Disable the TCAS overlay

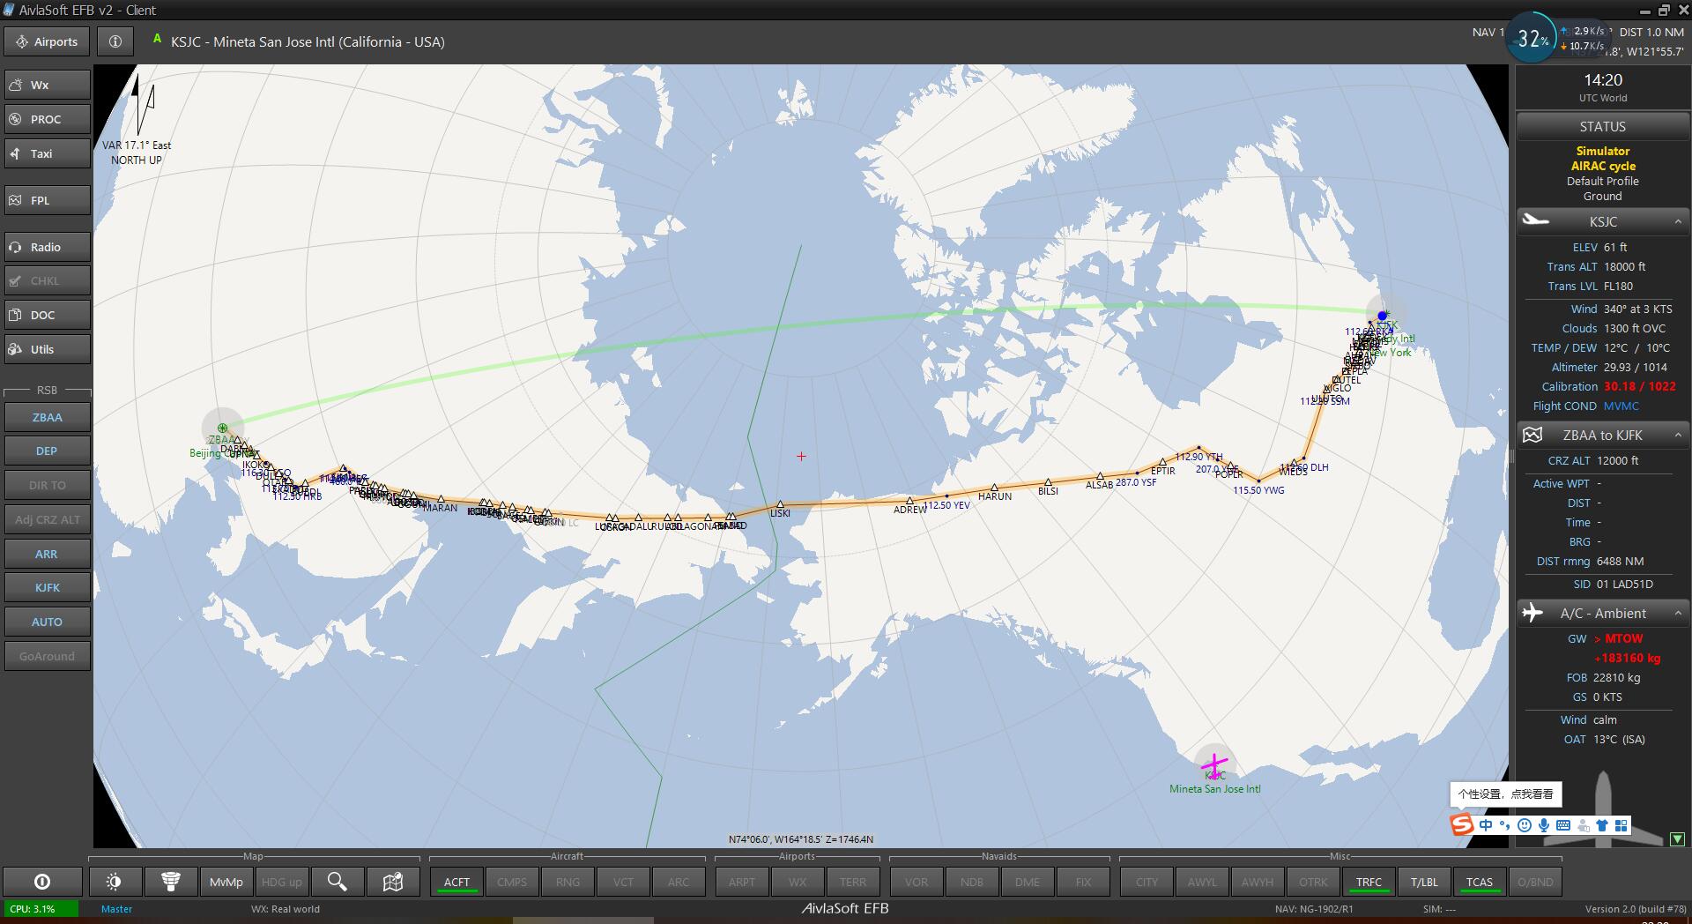point(1479,882)
